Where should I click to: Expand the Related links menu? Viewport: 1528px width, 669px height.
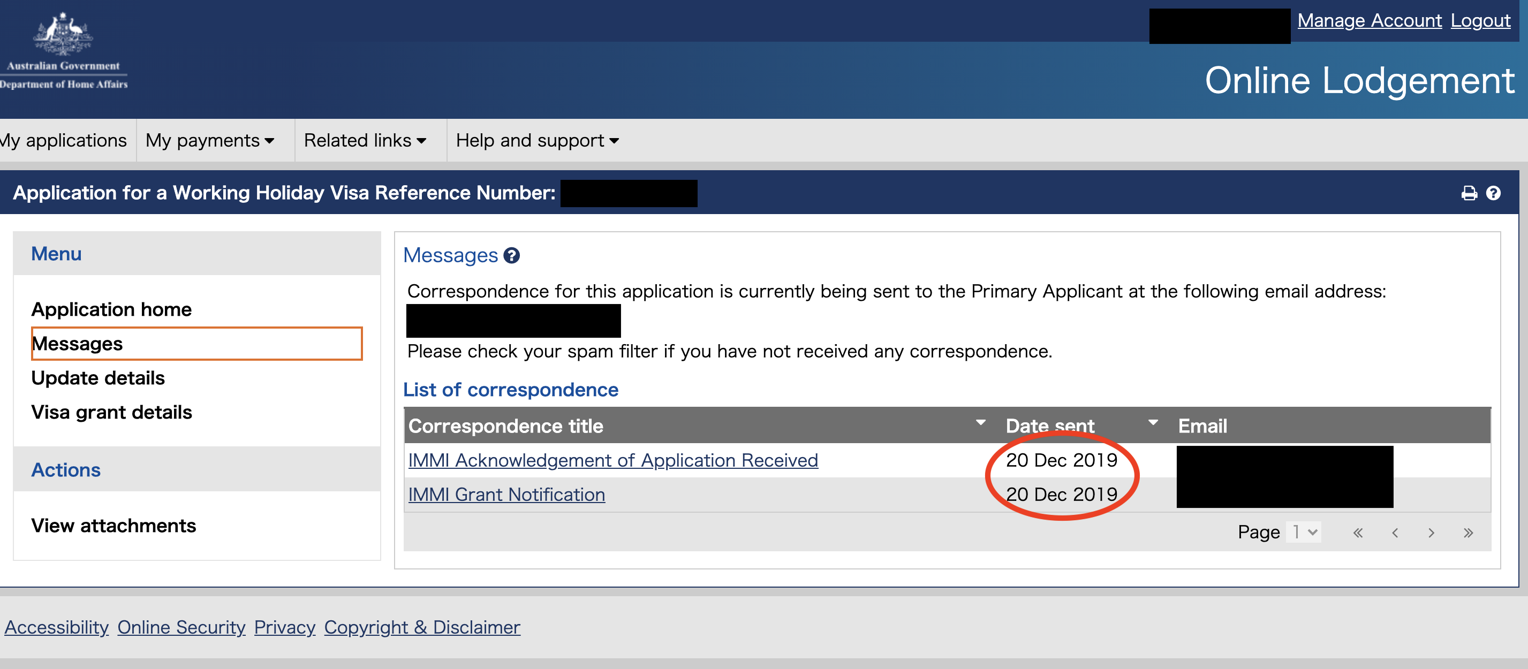[x=365, y=141]
